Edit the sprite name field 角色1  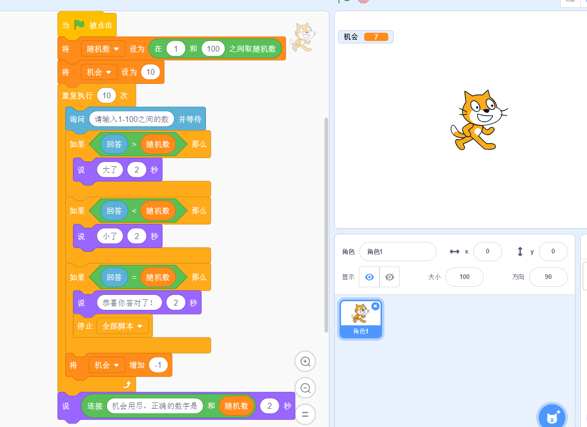397,252
